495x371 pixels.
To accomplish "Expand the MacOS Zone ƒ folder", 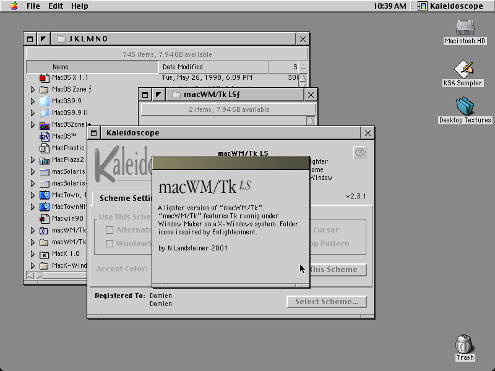I will pyautogui.click(x=33, y=90).
